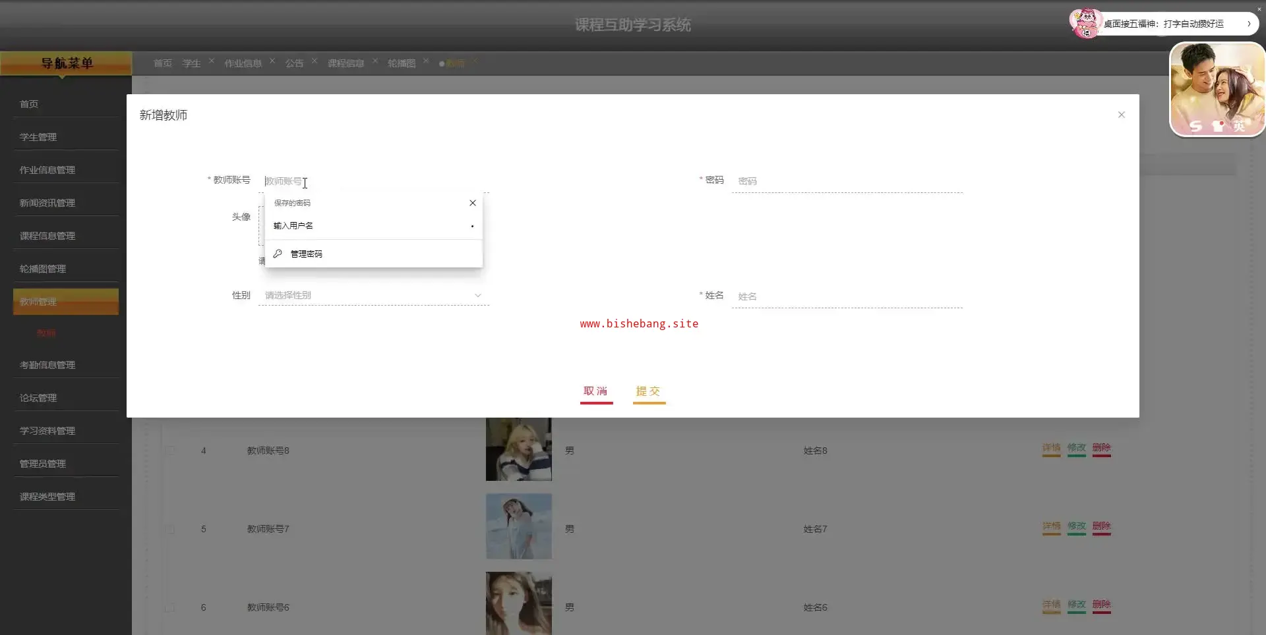Switch to the 公告 tab
Image resolution: width=1266 pixels, height=635 pixels.
pos(295,63)
